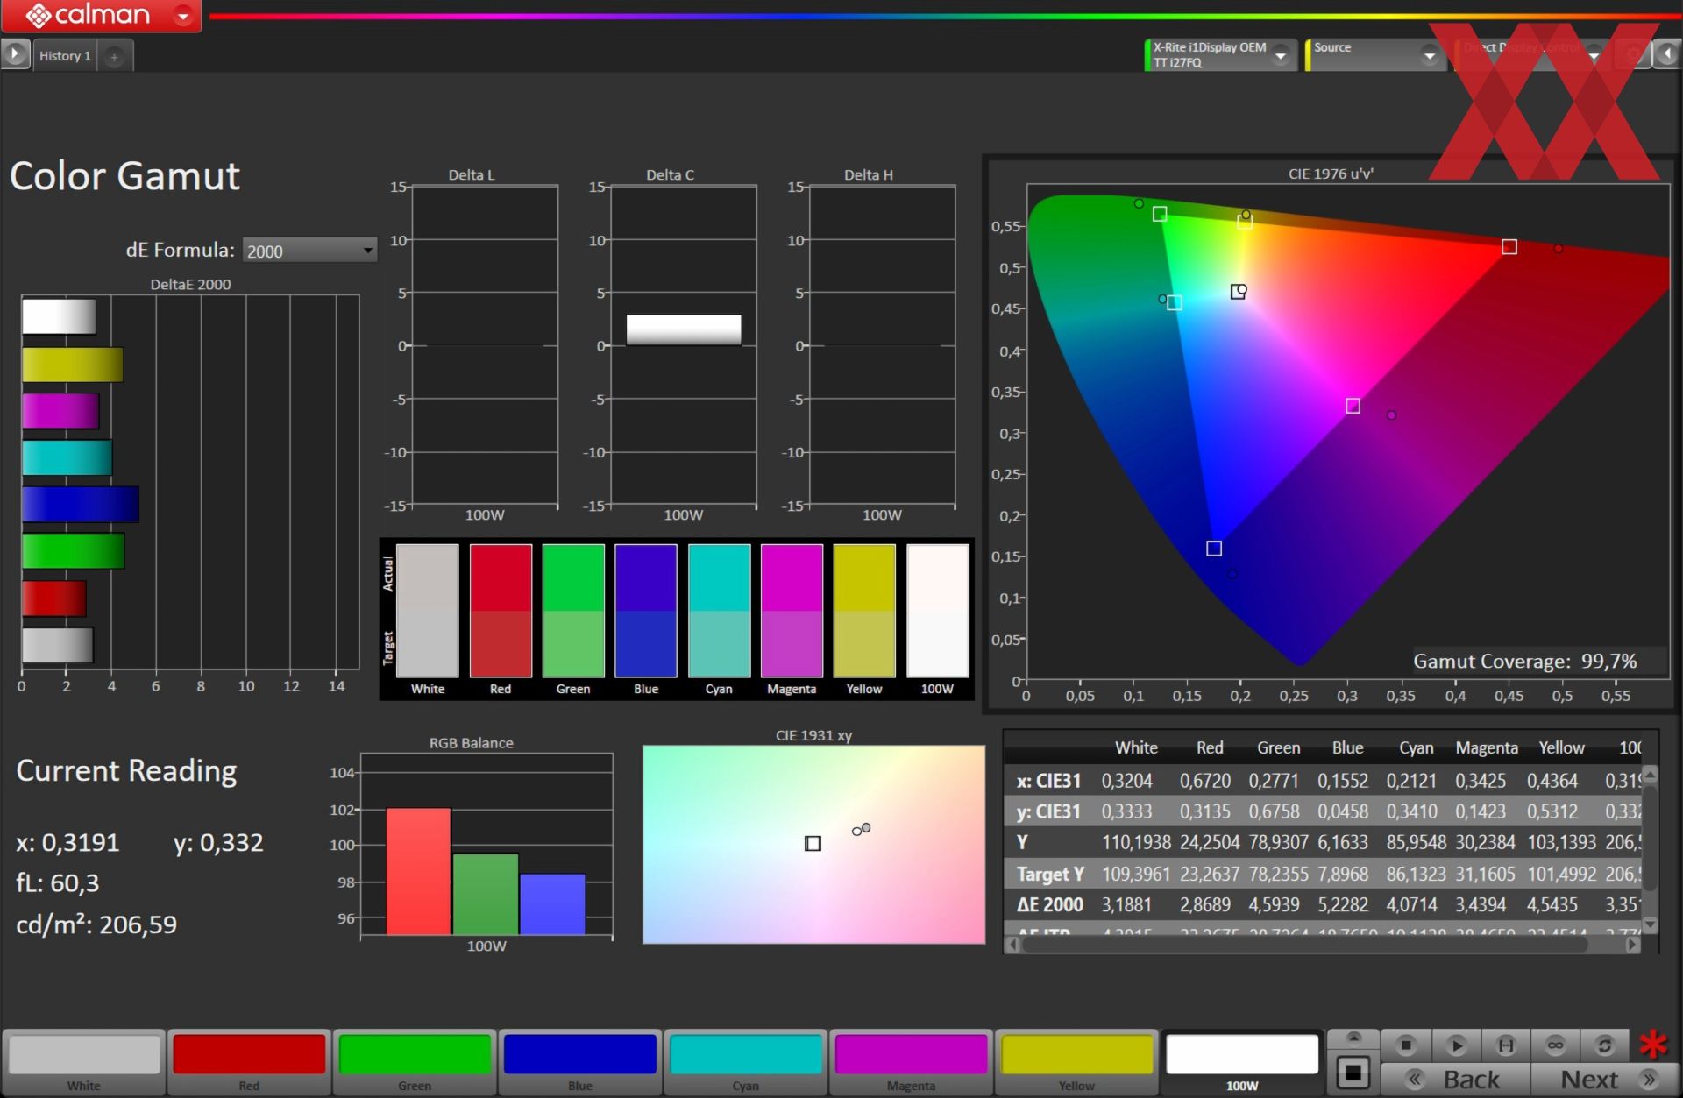Click the read series bracket icon
The image size is (1683, 1098).
pos(1506,1045)
